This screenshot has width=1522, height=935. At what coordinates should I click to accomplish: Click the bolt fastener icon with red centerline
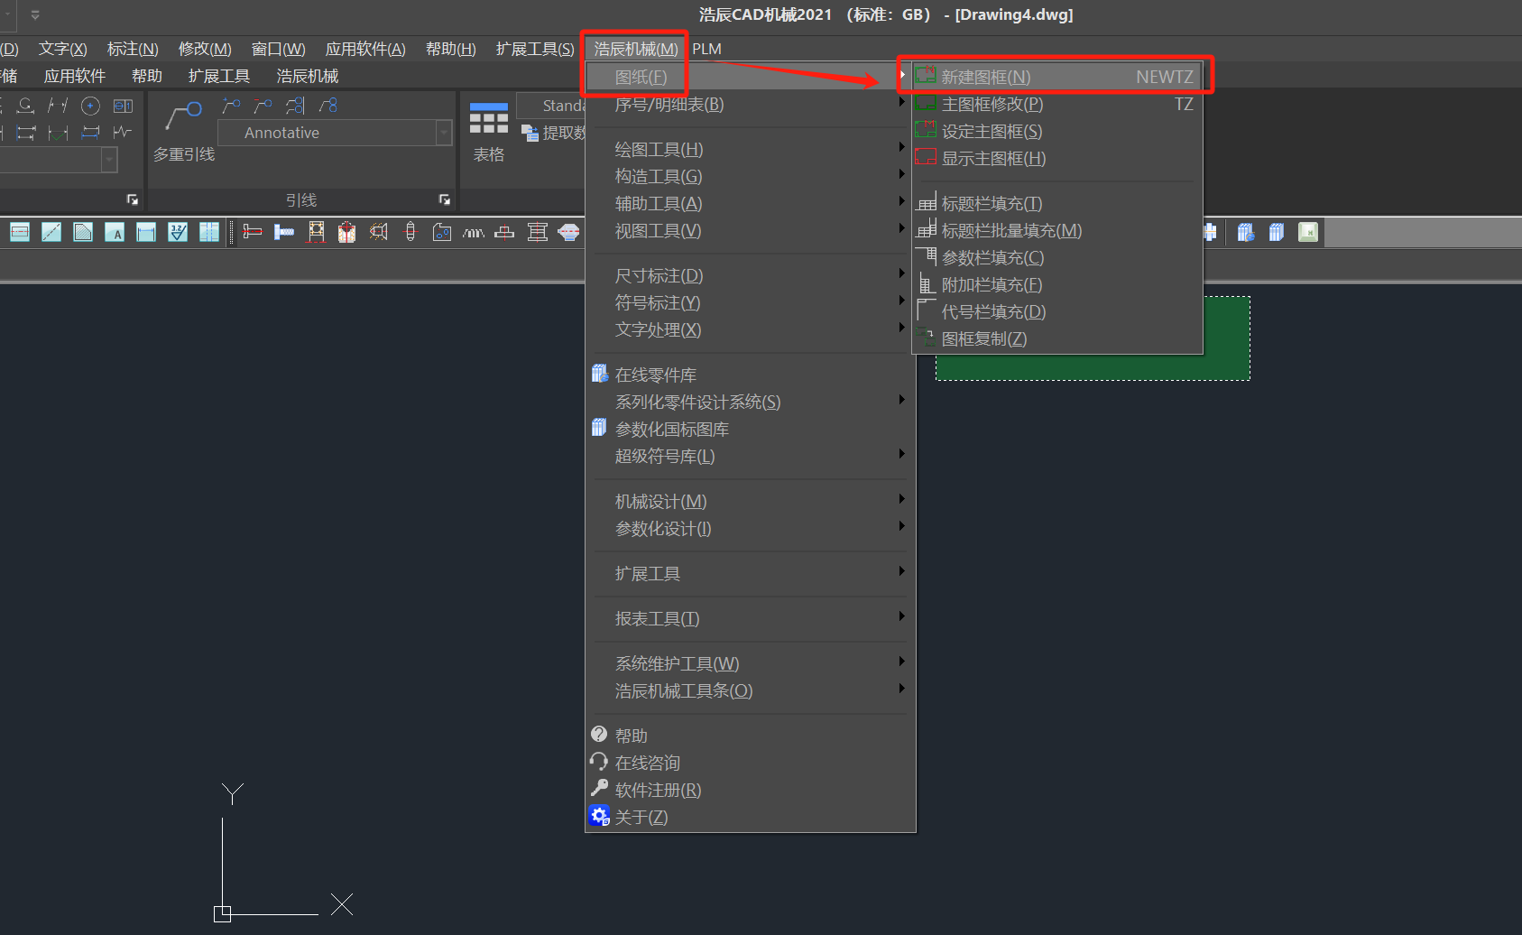[253, 232]
